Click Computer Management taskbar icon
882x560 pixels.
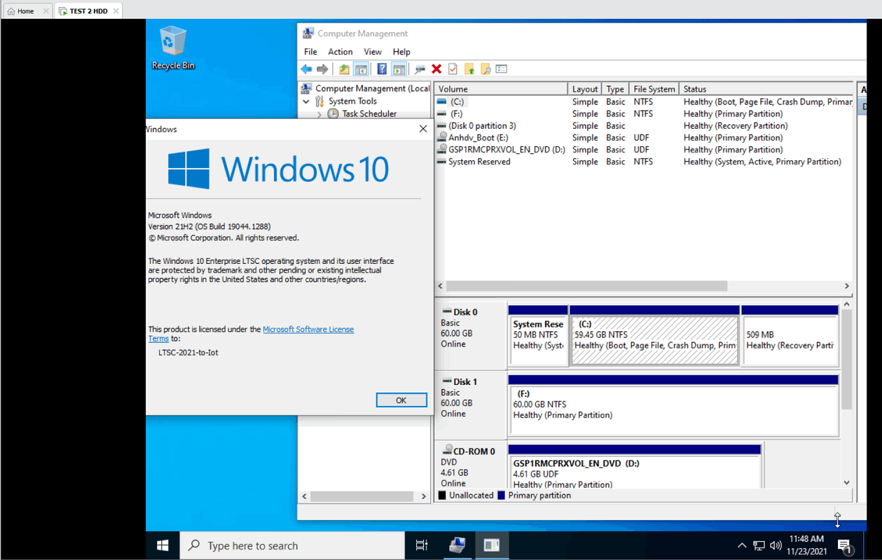click(x=457, y=545)
